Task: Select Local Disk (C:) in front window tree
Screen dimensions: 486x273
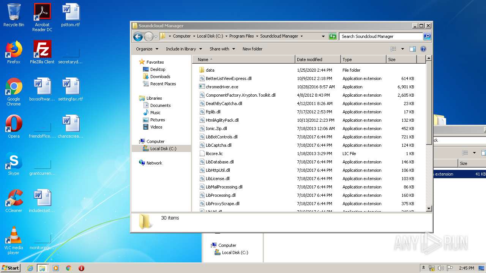Action: (163, 149)
